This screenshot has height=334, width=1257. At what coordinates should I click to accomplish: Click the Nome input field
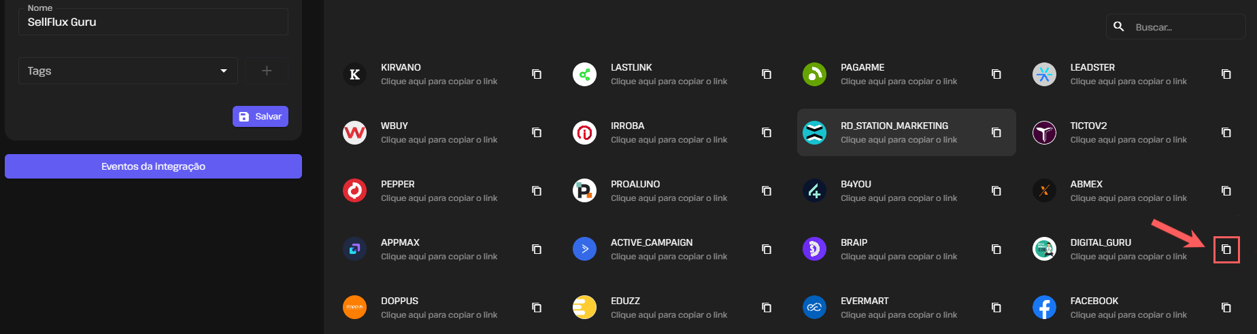153,22
